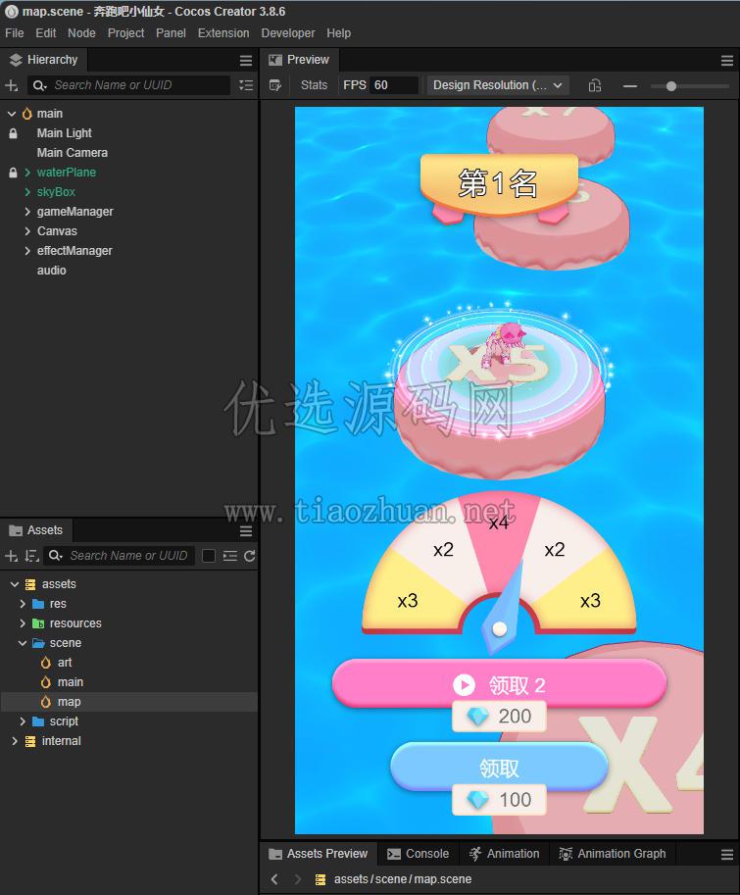Toggle the Stats display in Preview
The image size is (740, 895).
[x=314, y=85]
